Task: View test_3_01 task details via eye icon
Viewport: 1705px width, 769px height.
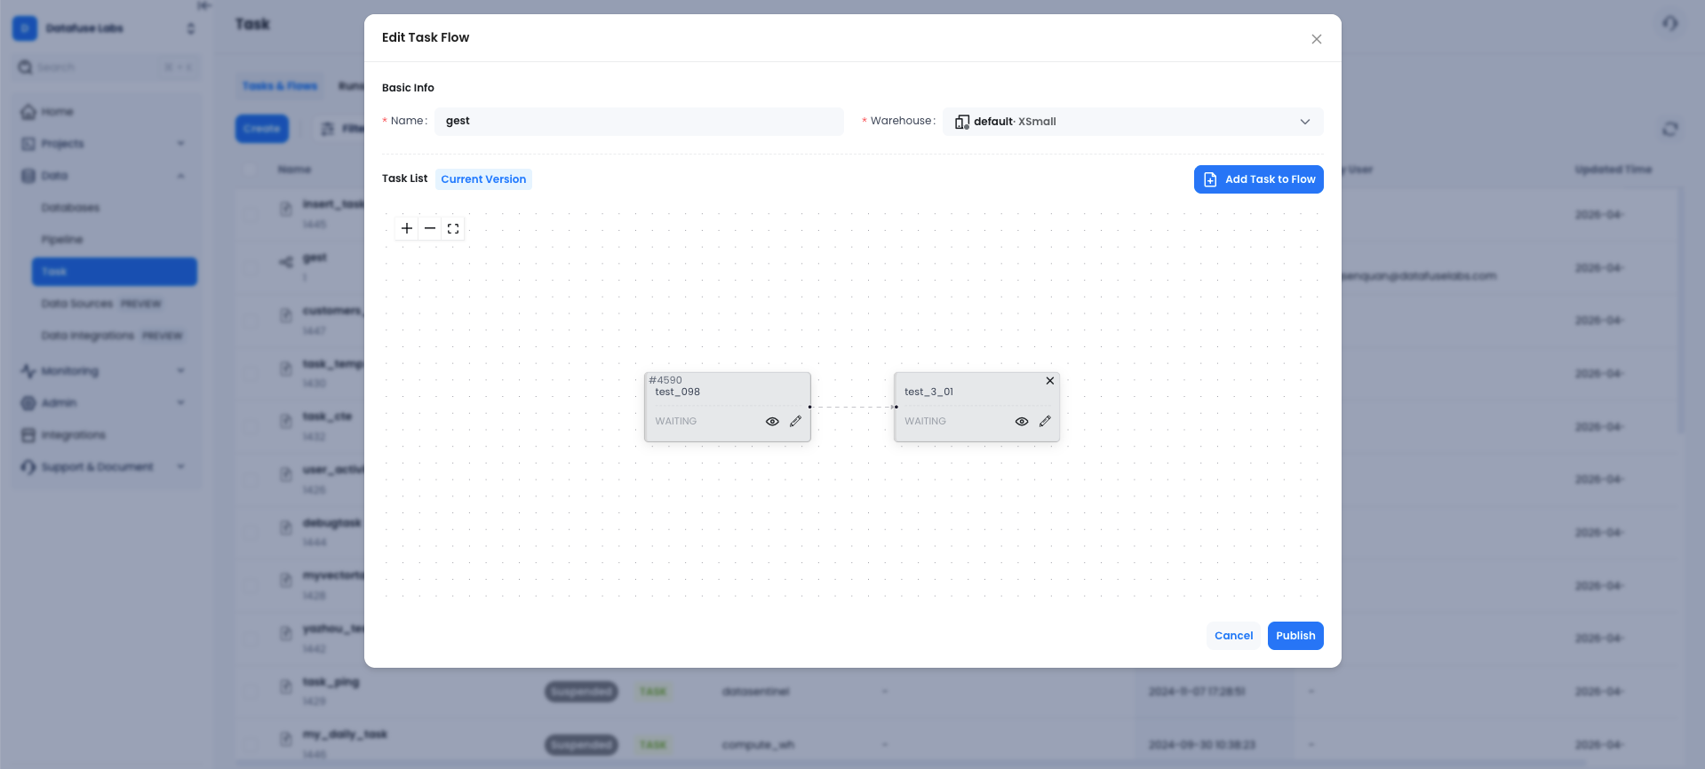Action: 1022,422
